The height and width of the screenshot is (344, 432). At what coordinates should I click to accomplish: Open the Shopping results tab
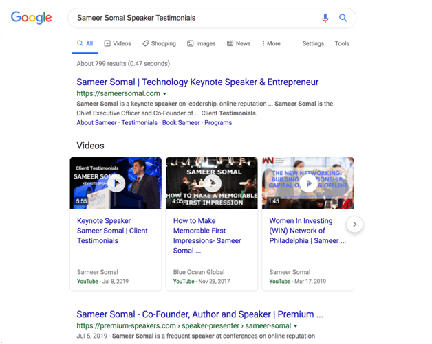coord(159,43)
